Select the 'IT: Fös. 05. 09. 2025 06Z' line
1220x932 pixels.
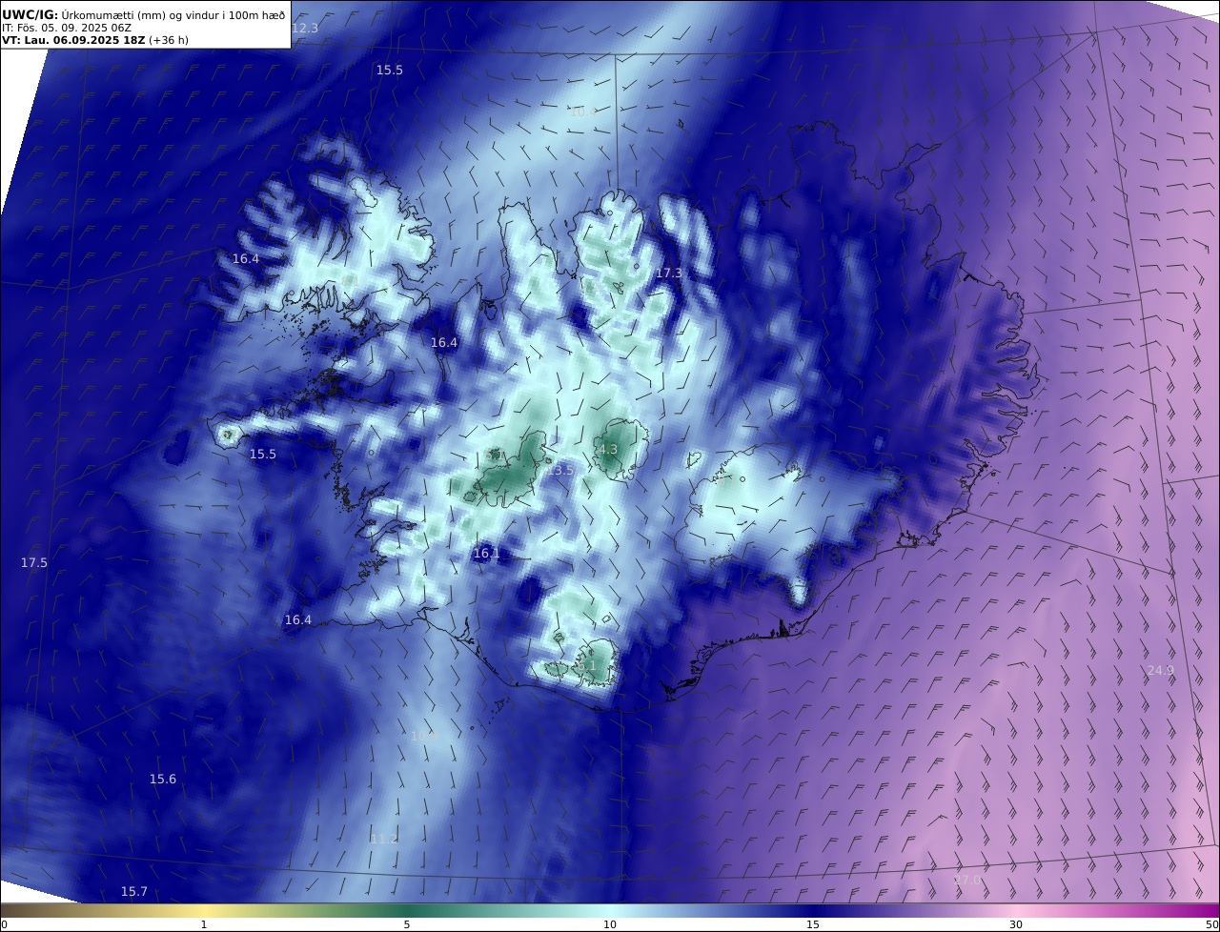pyautogui.click(x=67, y=28)
